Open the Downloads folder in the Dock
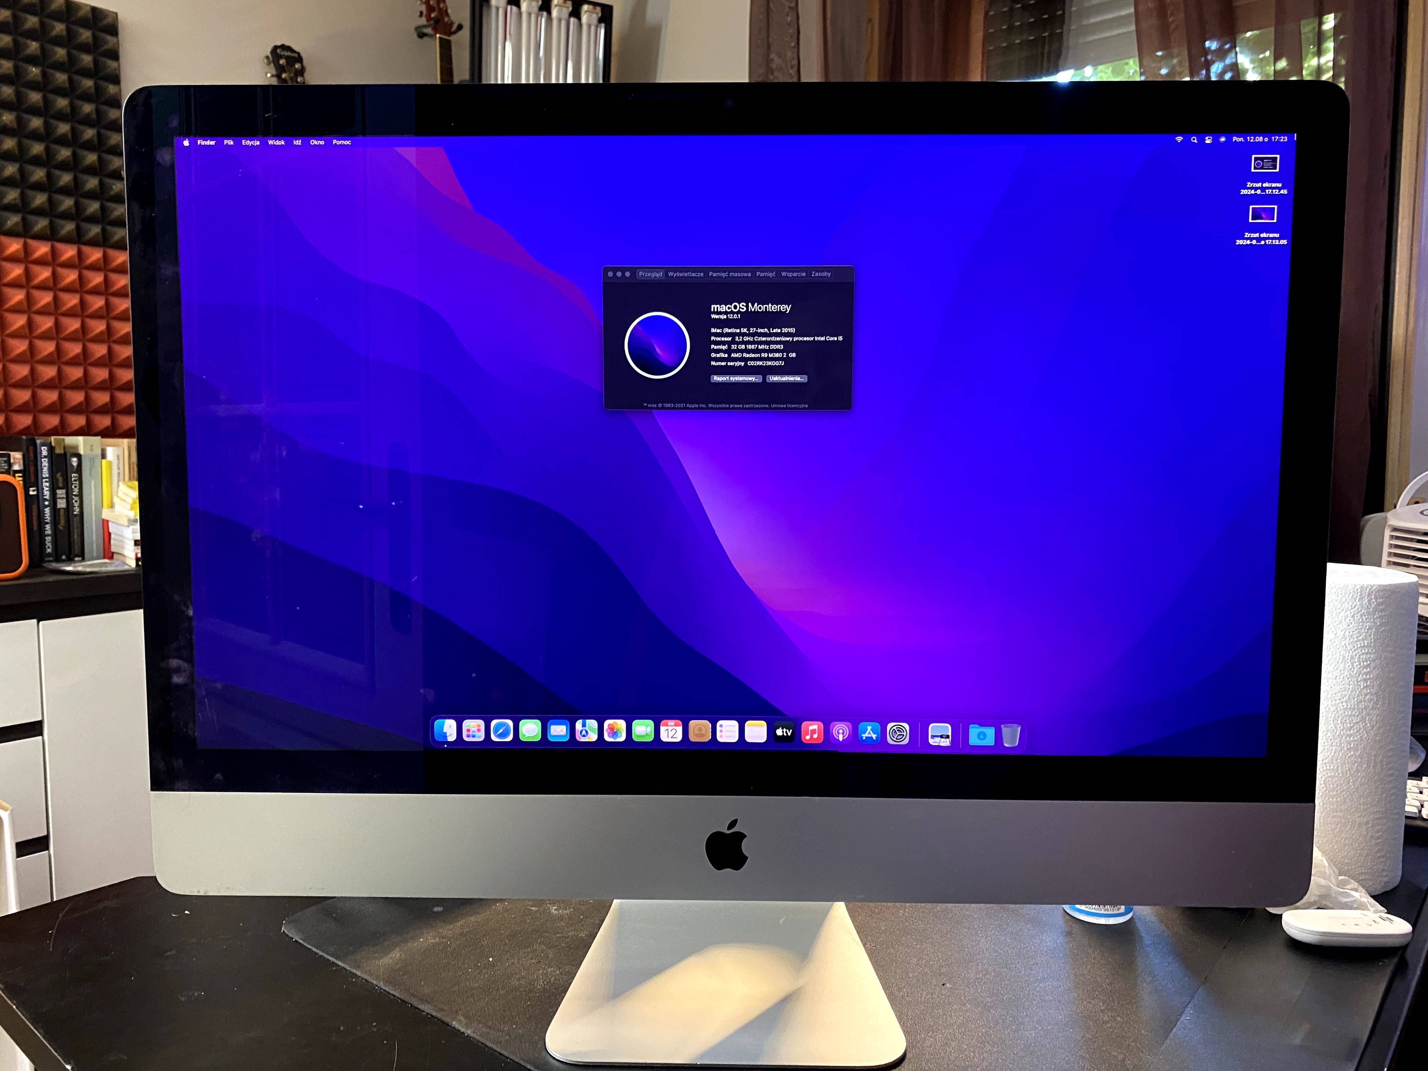The height and width of the screenshot is (1071, 1428). click(x=981, y=735)
